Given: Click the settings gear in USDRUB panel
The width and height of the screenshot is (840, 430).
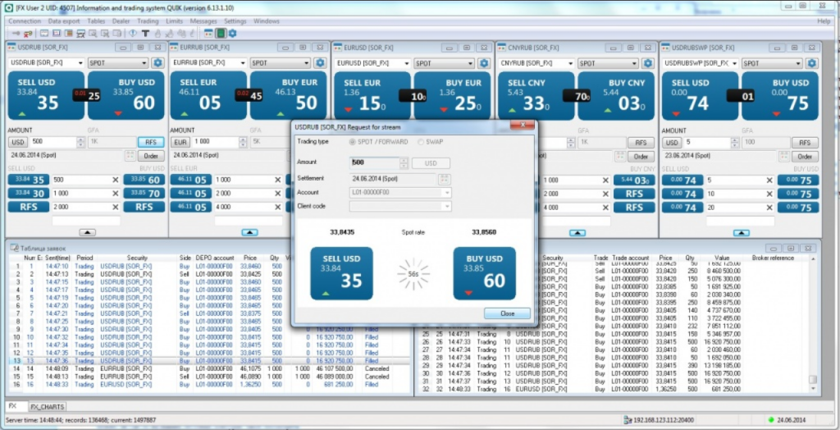Looking at the screenshot, I should tap(158, 63).
